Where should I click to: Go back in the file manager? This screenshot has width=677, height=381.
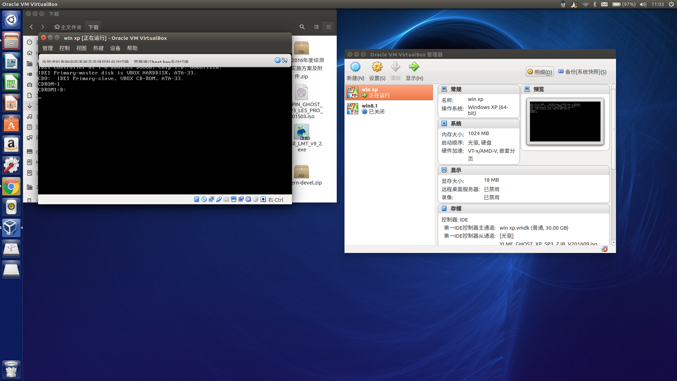(31, 27)
